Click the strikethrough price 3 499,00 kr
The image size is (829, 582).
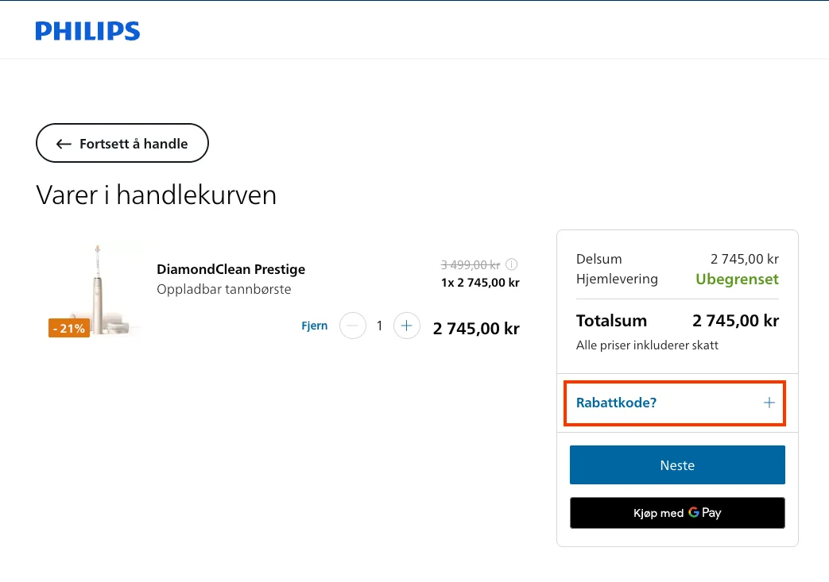point(471,264)
